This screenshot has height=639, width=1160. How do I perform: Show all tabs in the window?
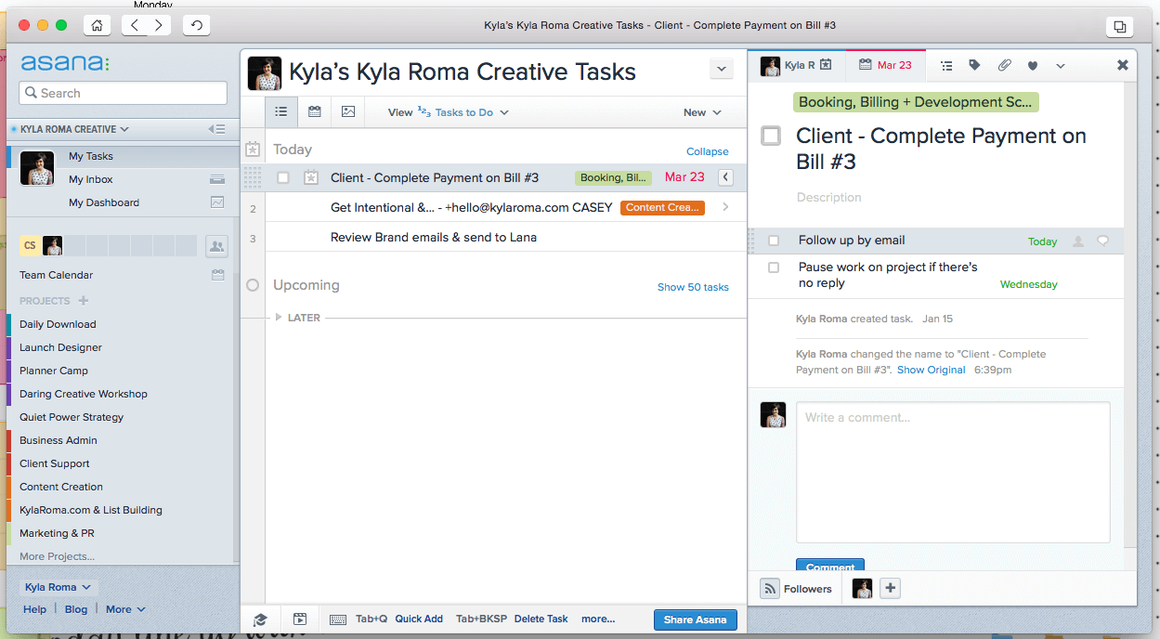[x=1119, y=26]
